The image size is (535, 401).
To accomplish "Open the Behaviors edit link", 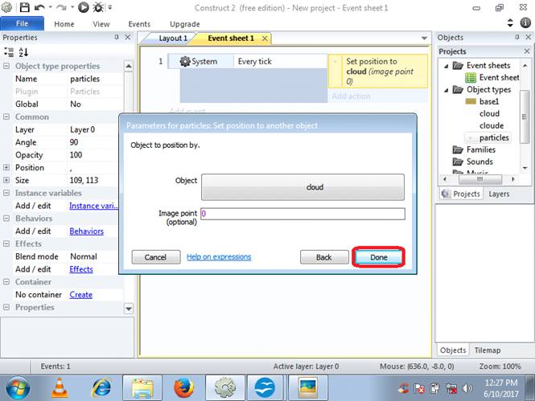I will [86, 231].
